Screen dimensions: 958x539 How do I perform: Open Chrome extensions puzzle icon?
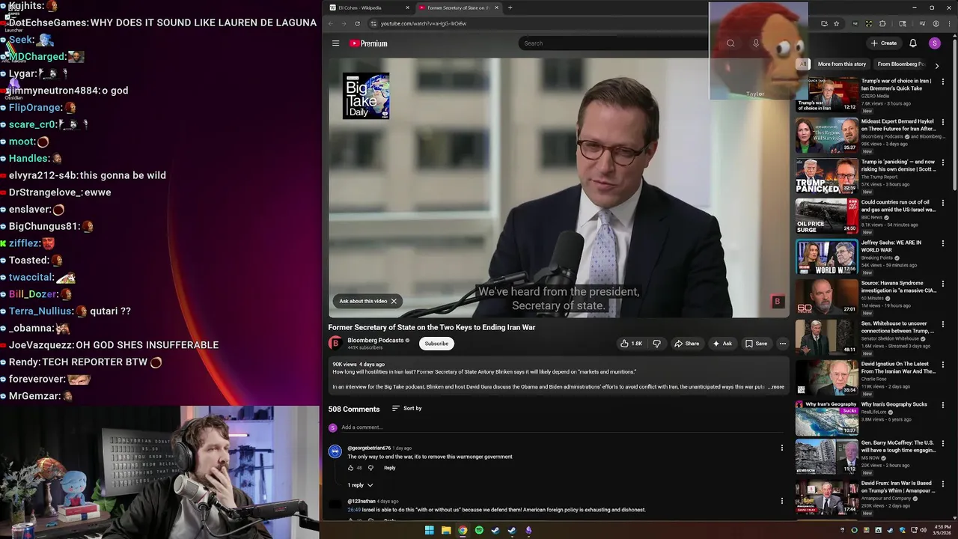click(x=882, y=23)
